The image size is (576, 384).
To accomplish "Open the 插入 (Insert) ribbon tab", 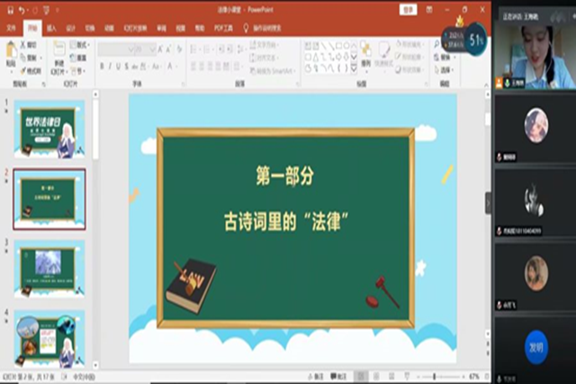I will tap(50, 28).
